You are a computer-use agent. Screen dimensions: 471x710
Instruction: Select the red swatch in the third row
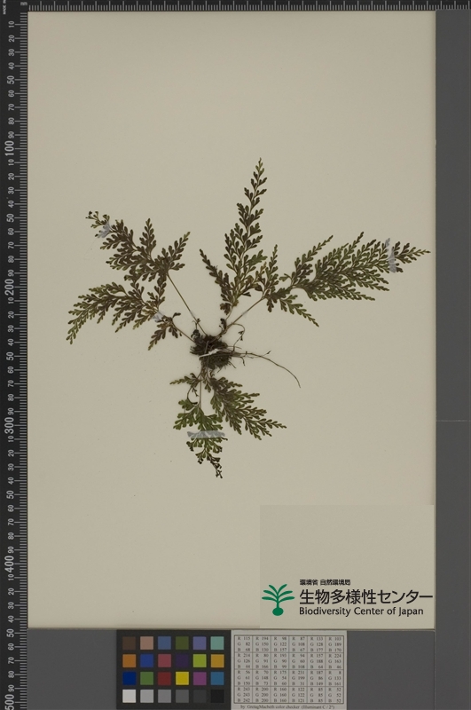coord(164,678)
